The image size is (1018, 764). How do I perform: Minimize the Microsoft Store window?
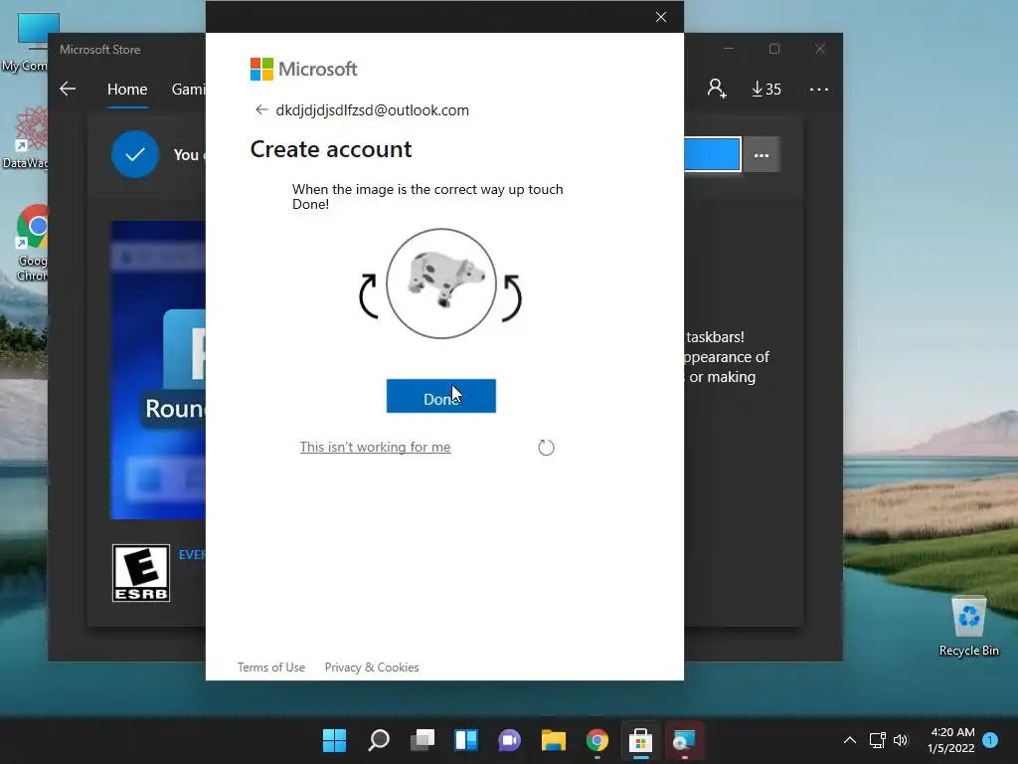click(729, 49)
